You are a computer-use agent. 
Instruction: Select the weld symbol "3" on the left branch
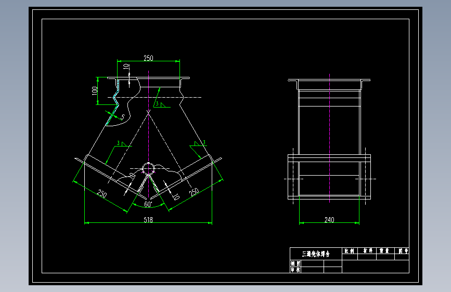tap(118, 143)
